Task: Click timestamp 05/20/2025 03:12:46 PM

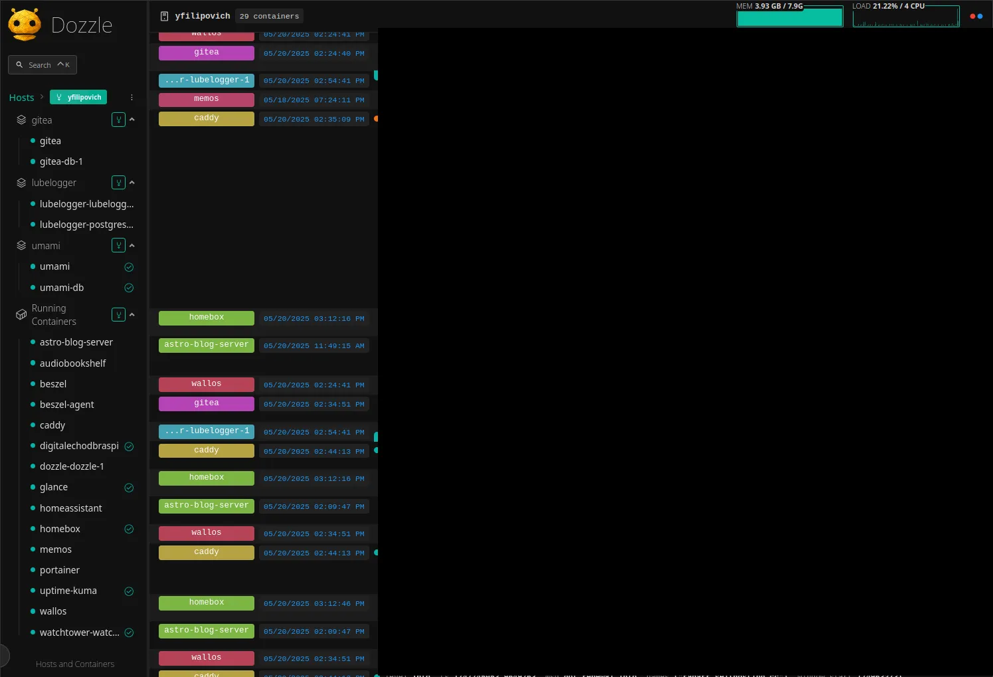Action: coord(314,604)
